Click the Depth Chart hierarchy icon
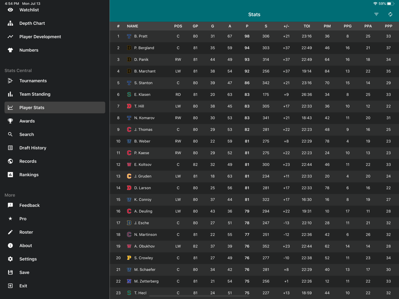 tap(10, 24)
